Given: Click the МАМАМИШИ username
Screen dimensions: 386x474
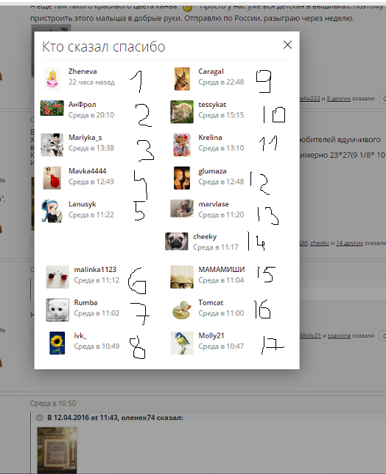Looking at the screenshot, I should point(222,269).
